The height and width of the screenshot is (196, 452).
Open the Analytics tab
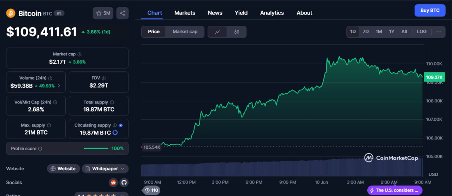pyautogui.click(x=272, y=13)
